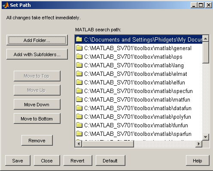This screenshot has width=213, height=171.
Task: Click folder icon of the general row
Action: tap(79, 48)
